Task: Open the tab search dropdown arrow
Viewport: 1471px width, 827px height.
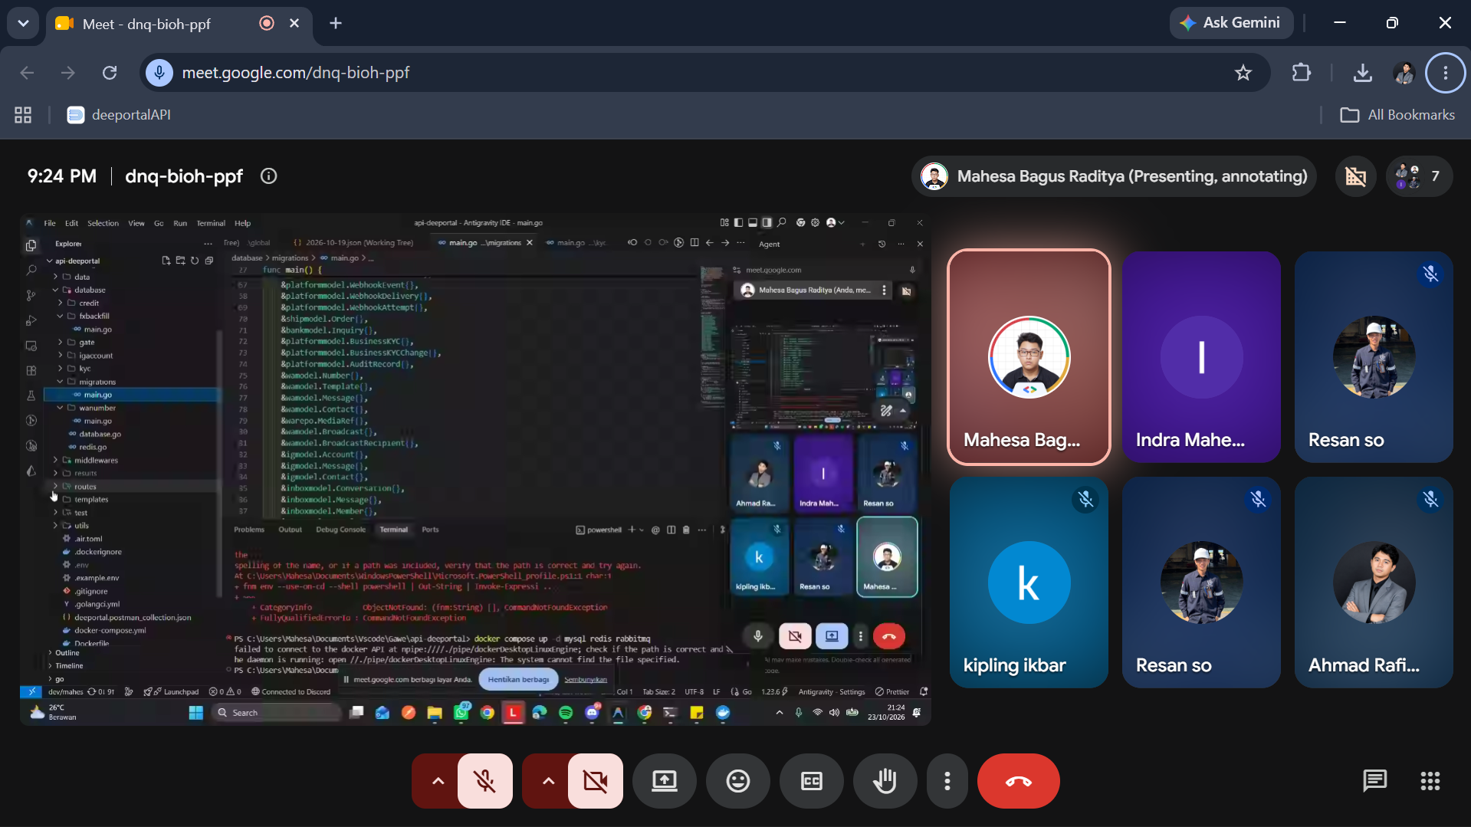Action: coord(23,23)
